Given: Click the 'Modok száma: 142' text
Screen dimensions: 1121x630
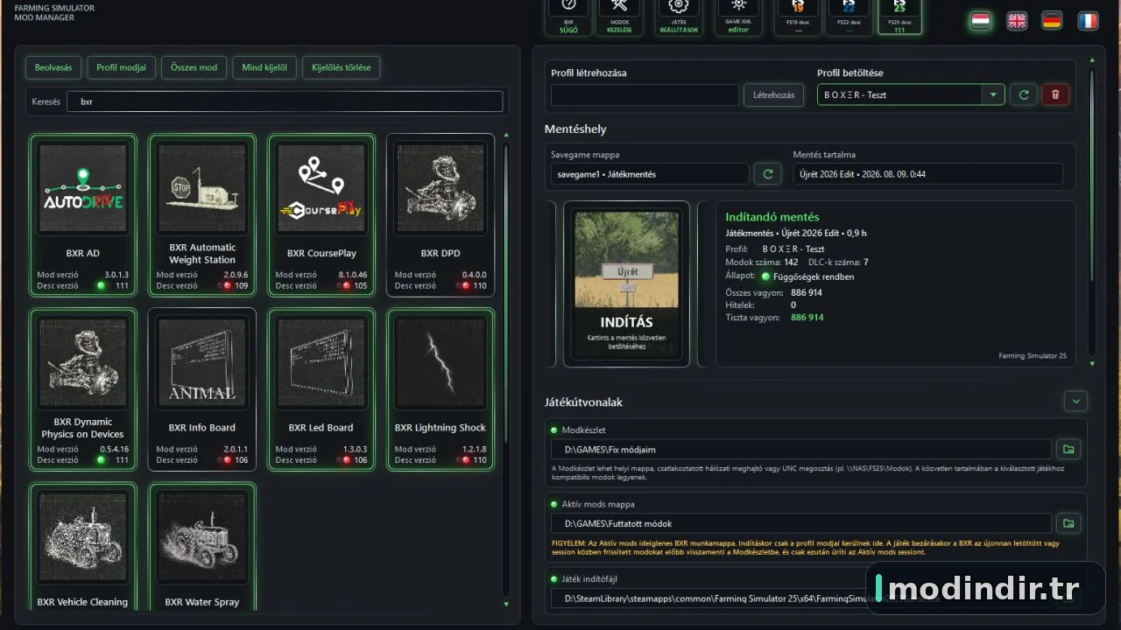Looking at the screenshot, I should coord(761,262).
